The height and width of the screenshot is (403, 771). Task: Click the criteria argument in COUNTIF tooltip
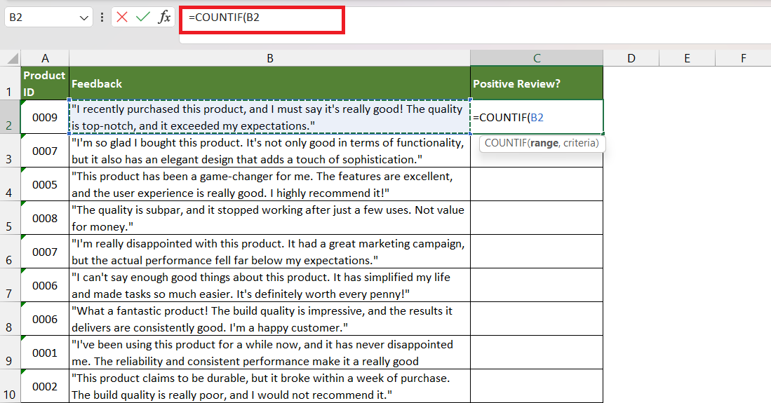tap(581, 143)
